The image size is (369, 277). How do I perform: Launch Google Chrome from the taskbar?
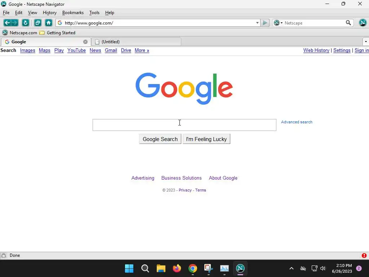[192, 268]
